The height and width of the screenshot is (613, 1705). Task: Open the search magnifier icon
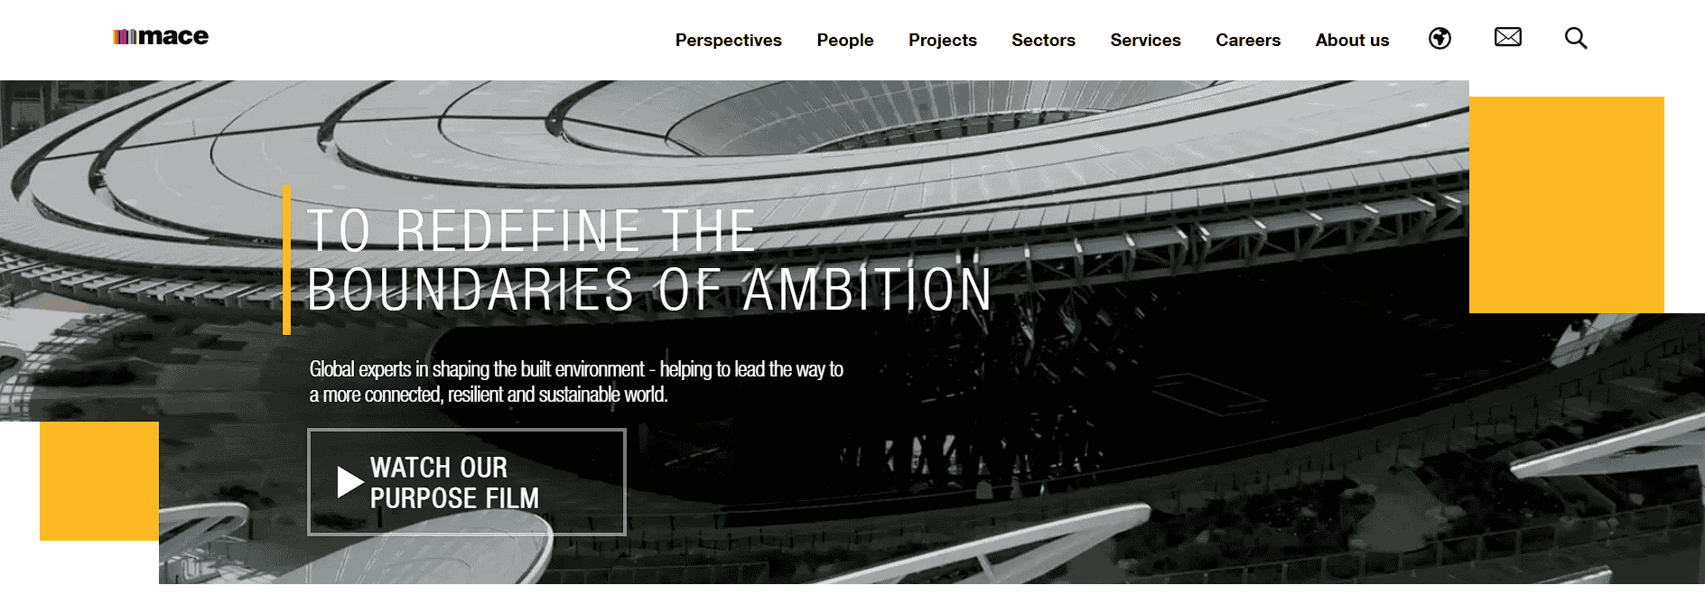click(x=1575, y=38)
